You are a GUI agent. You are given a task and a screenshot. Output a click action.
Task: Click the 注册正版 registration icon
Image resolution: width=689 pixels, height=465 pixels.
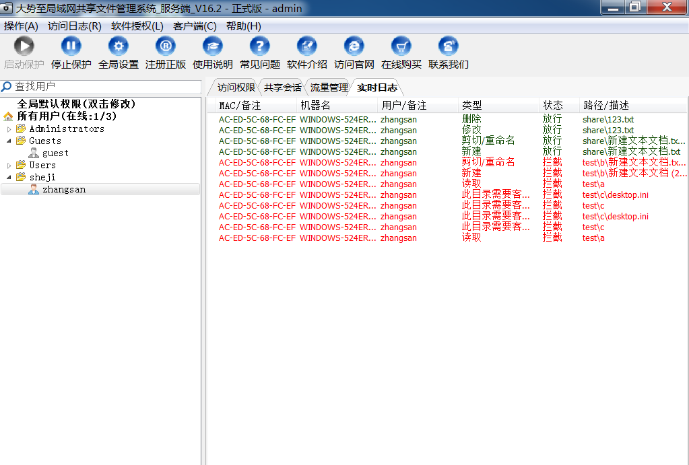click(x=165, y=46)
